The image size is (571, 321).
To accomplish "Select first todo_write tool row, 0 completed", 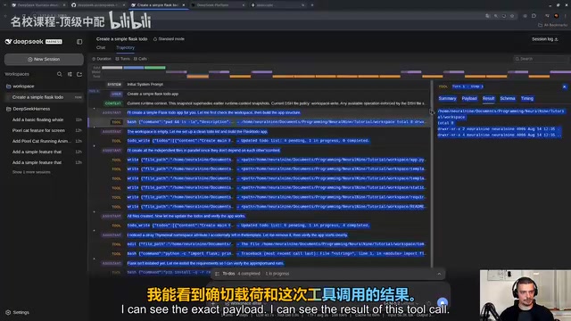I will pos(259,141).
